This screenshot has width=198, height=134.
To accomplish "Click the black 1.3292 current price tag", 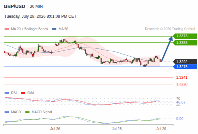I will coord(185,62).
